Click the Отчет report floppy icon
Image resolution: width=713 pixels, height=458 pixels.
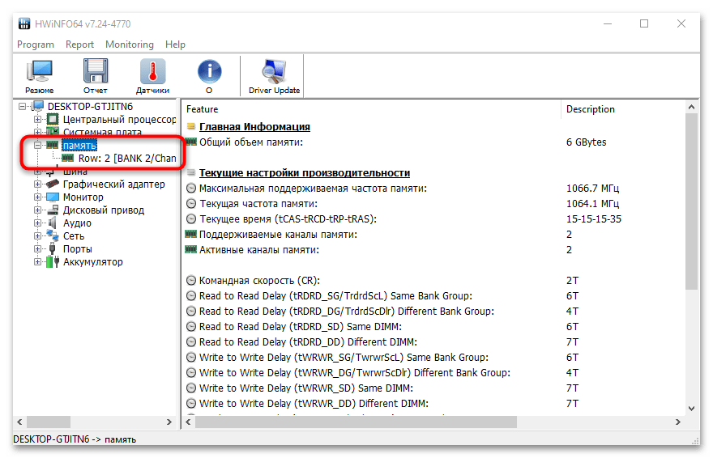tap(96, 71)
